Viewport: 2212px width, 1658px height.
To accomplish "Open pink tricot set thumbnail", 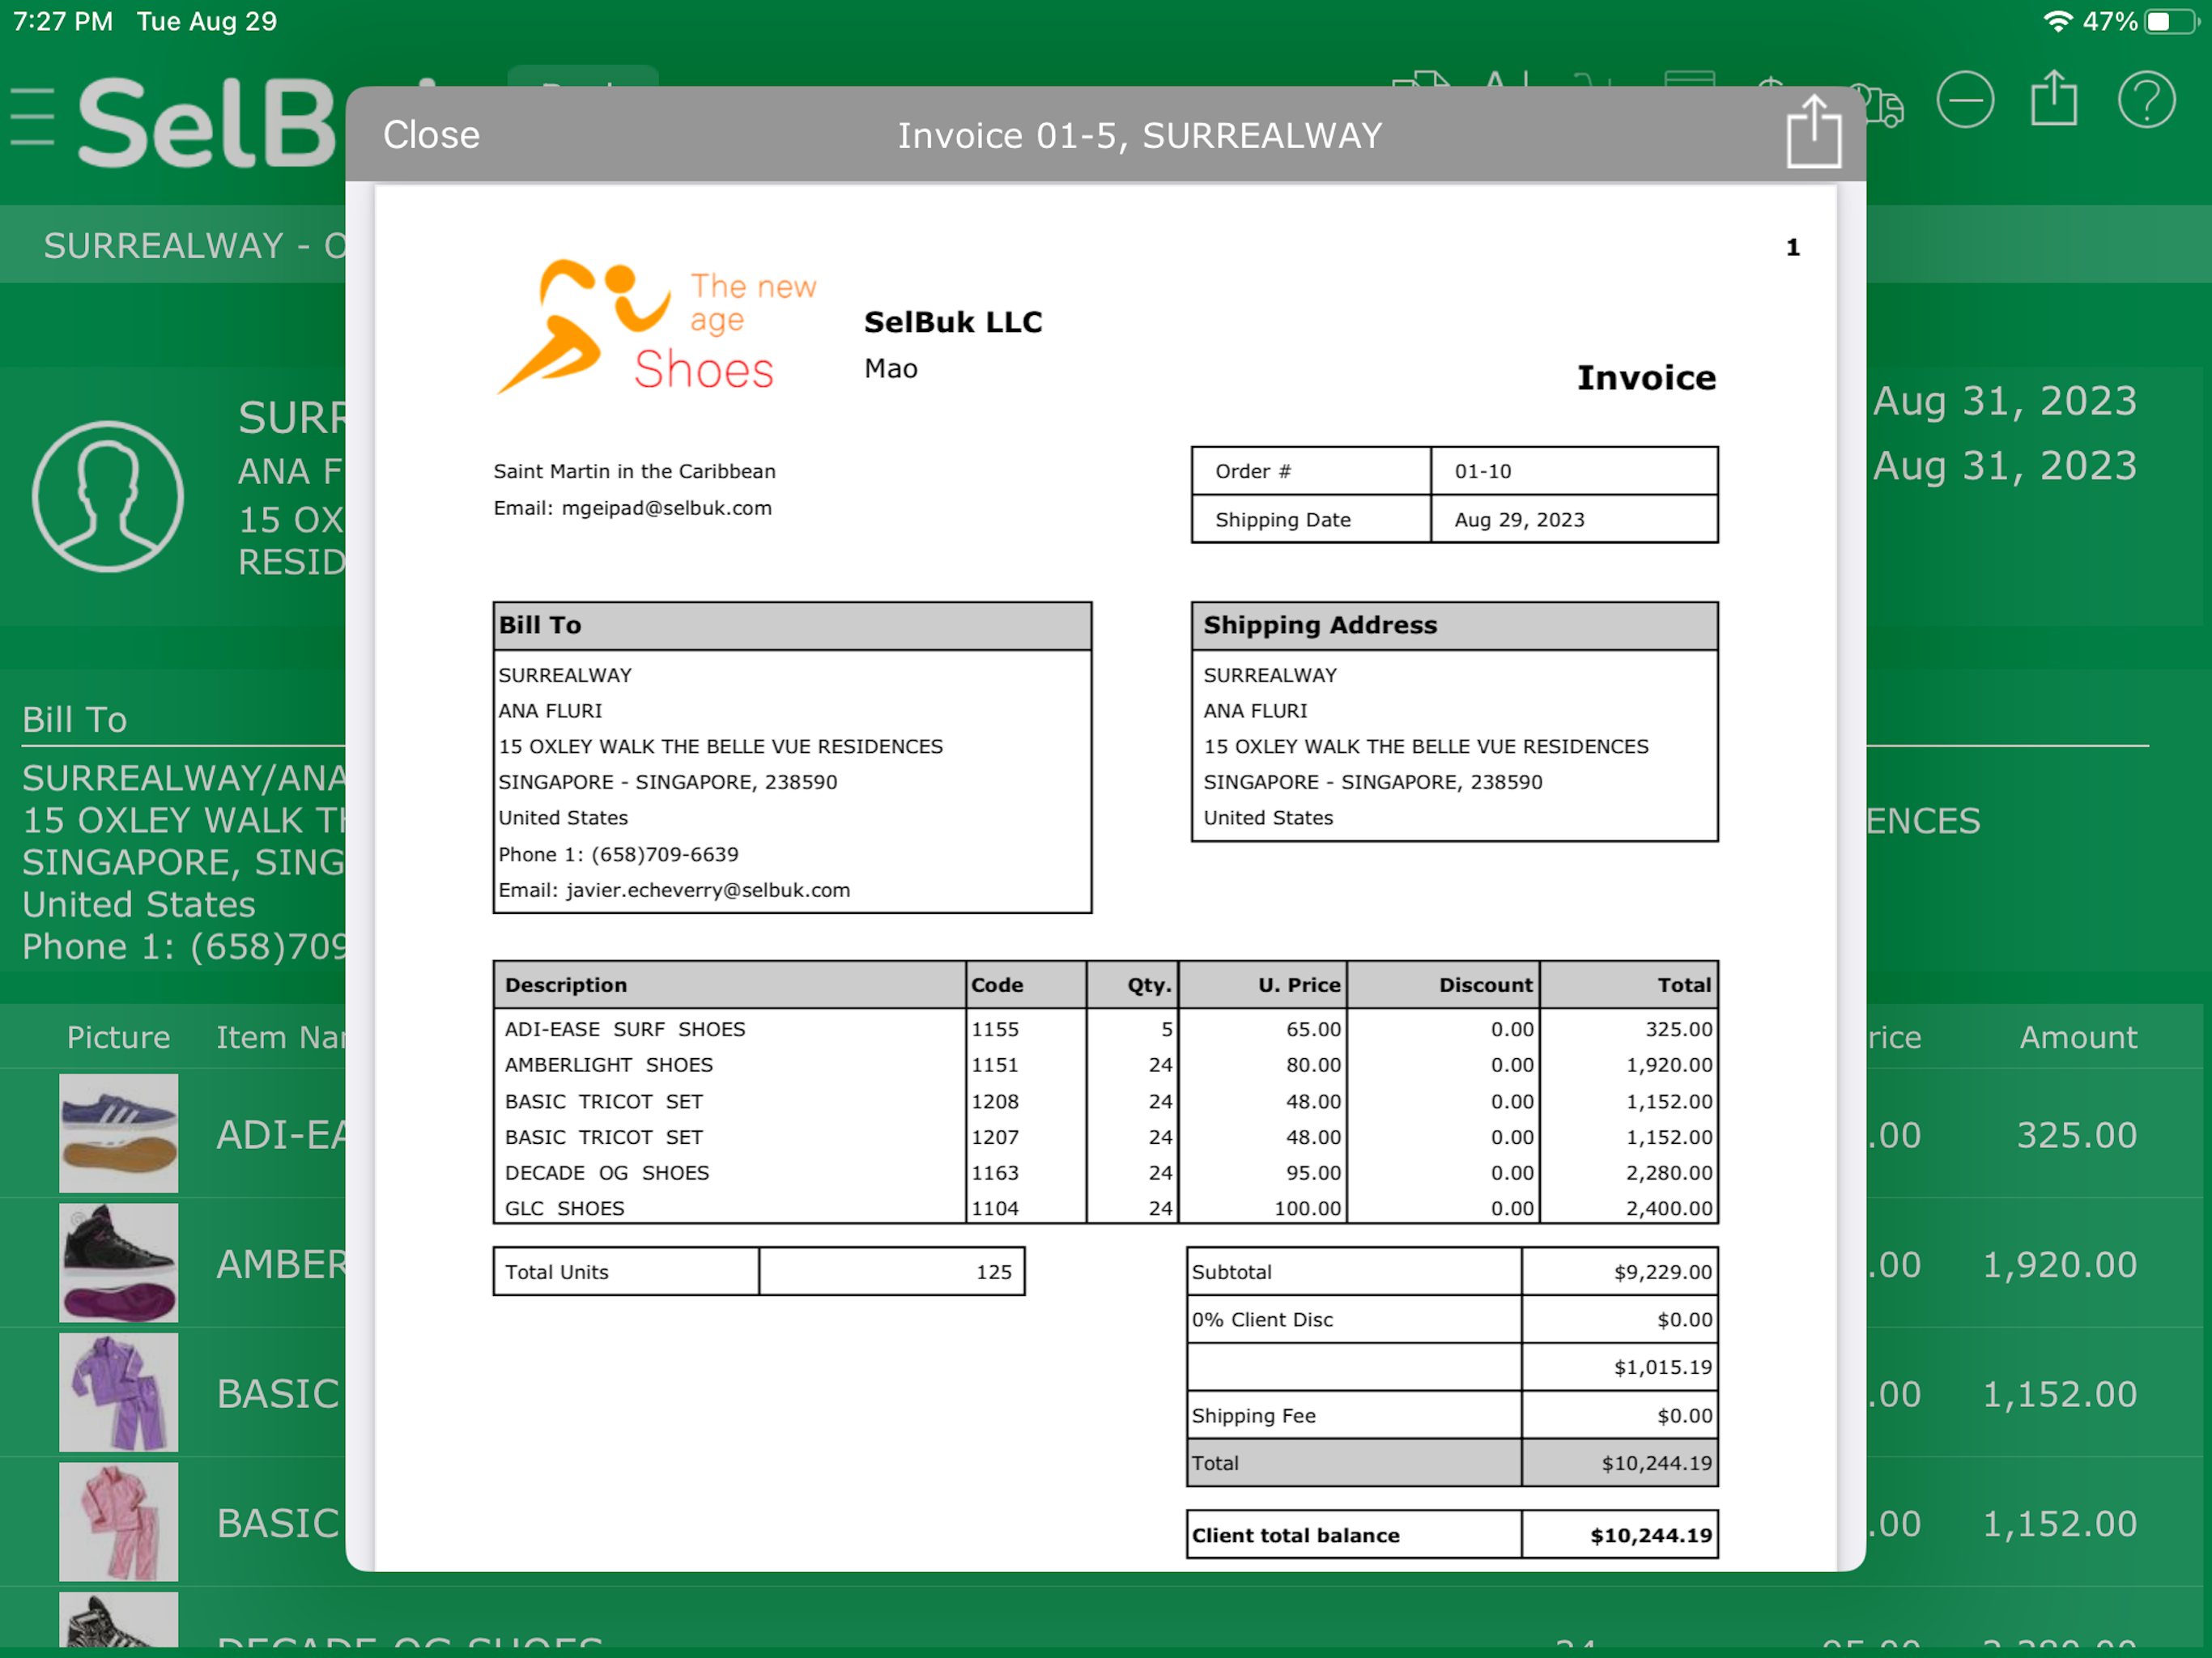I will 118,1522.
